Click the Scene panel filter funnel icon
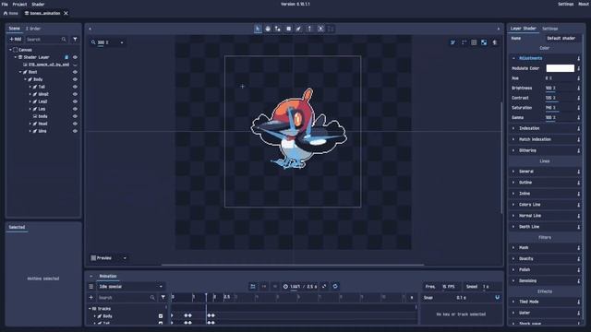The width and height of the screenshot is (591, 332). pos(75,39)
